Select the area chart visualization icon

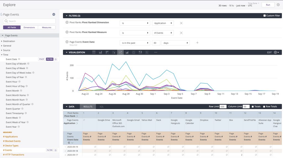(x=127, y=52)
